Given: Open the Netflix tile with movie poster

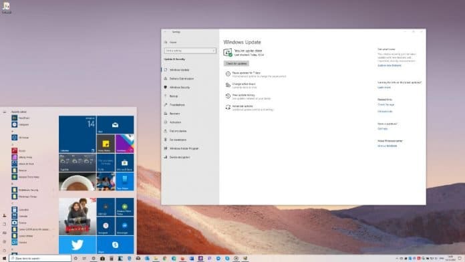Looking at the screenshot, I should tap(77, 217).
